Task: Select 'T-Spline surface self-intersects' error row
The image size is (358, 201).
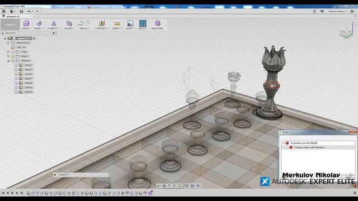Action: tap(318, 147)
